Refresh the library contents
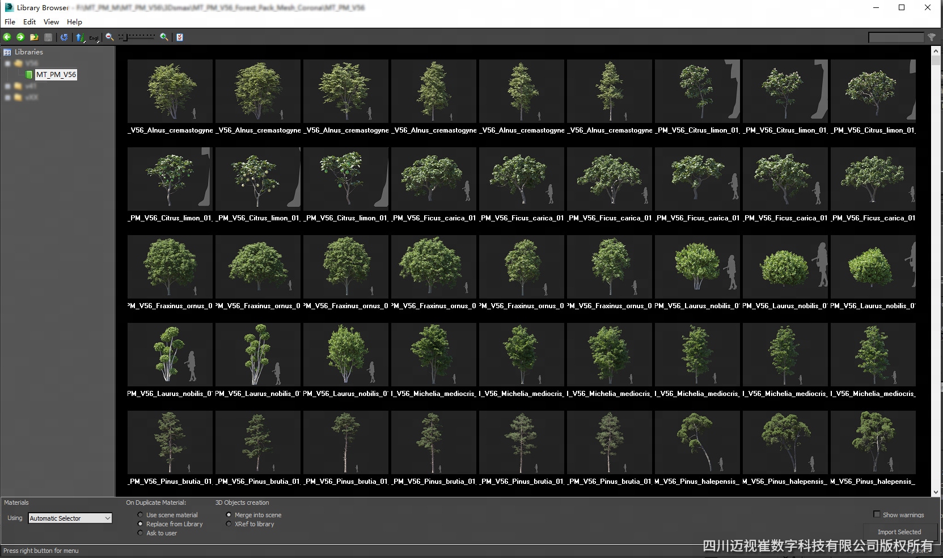 point(64,37)
